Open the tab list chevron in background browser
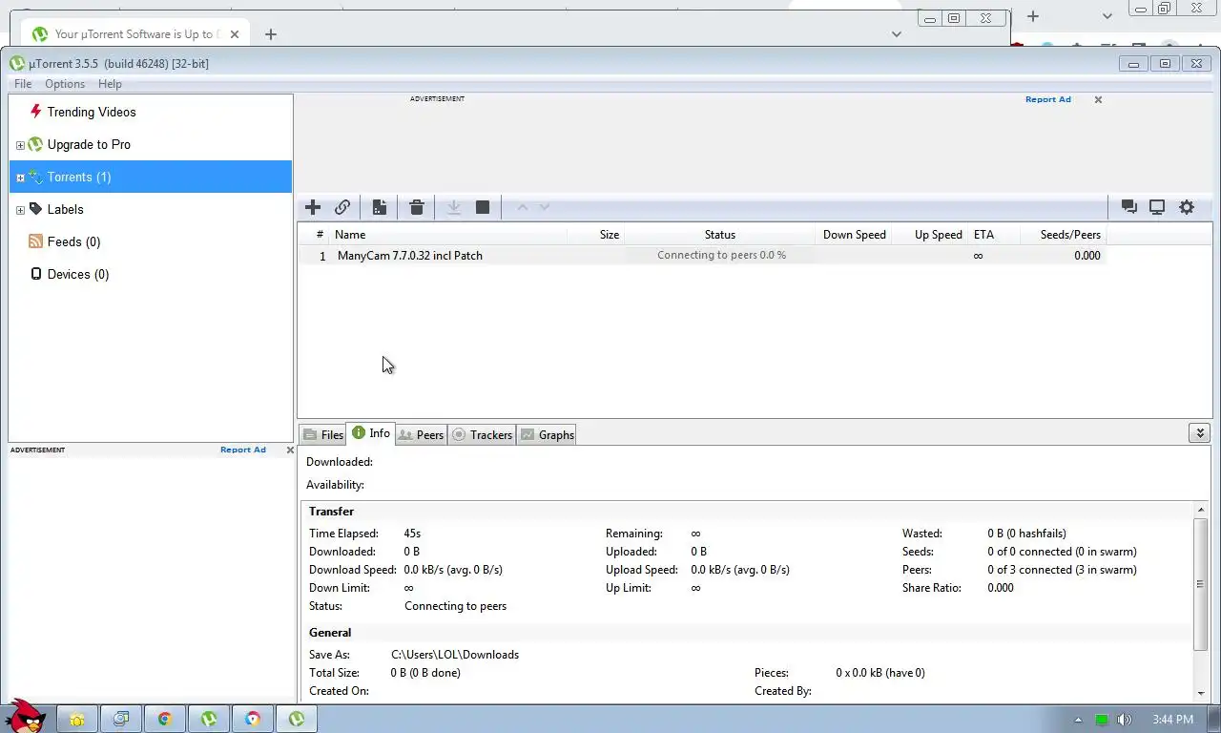This screenshot has width=1221, height=733. (1107, 16)
